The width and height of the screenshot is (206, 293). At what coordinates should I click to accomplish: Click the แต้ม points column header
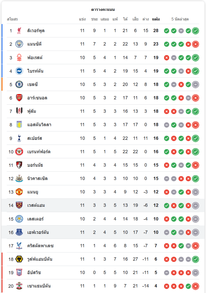(156, 19)
